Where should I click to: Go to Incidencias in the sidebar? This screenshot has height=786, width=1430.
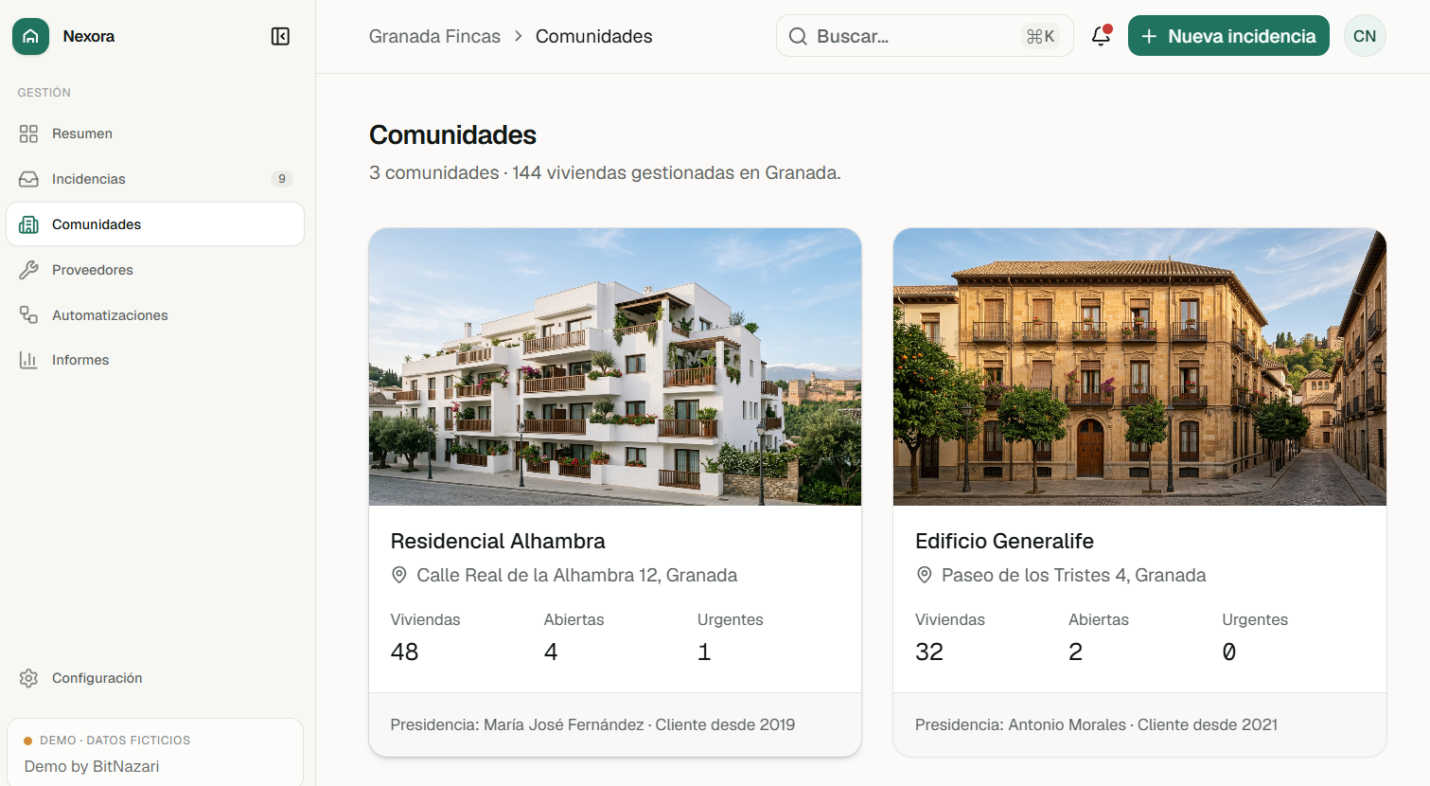(155, 179)
